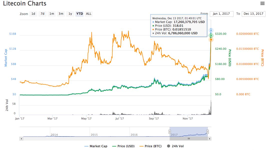Click the tooltip Market Cap value 17,260,379,705 USD
This screenshot has height=150, width=267.
(x=189, y=22)
